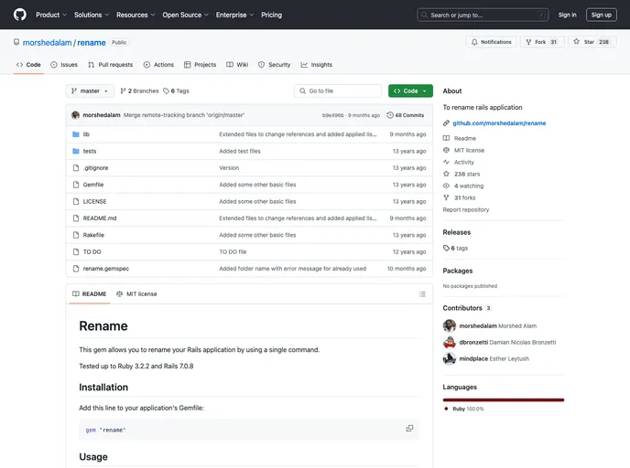Screen dimensions: 630x468
Task: Open the README outline list icon
Action: coord(422,294)
